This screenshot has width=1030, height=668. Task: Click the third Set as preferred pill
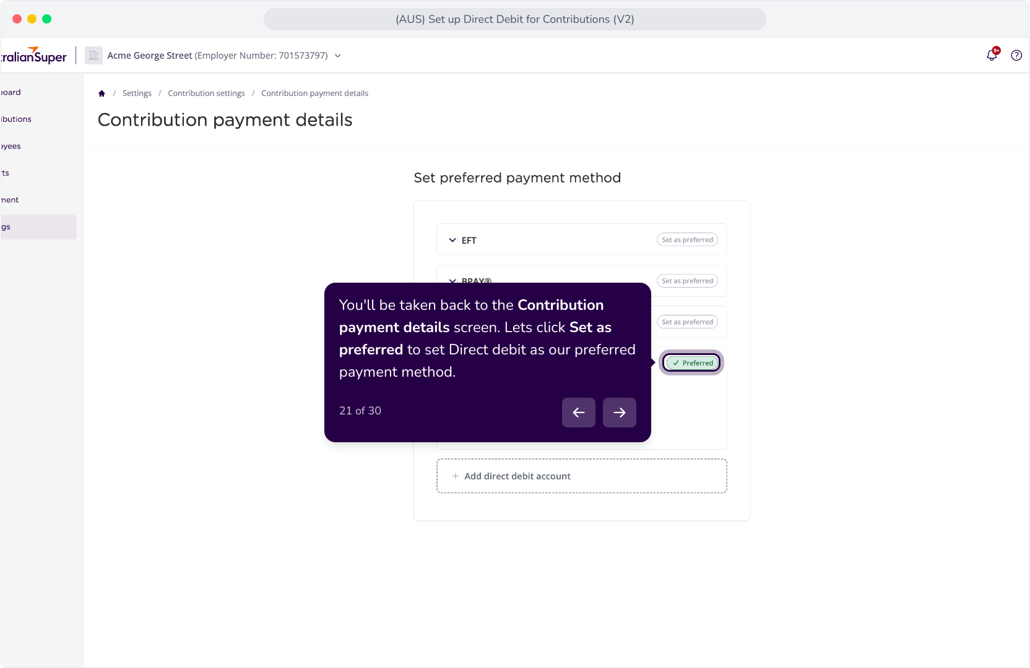tap(687, 322)
